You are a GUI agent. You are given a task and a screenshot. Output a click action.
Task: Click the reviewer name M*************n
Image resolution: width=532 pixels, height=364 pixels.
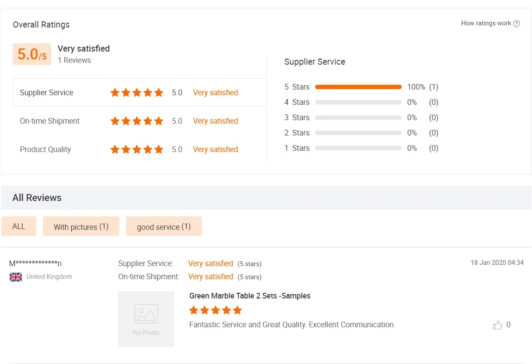click(x=35, y=263)
